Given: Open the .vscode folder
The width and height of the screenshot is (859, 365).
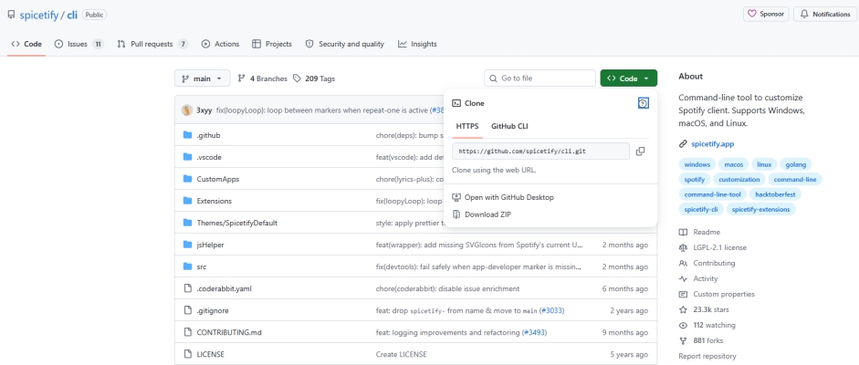Looking at the screenshot, I should pyautogui.click(x=209, y=157).
